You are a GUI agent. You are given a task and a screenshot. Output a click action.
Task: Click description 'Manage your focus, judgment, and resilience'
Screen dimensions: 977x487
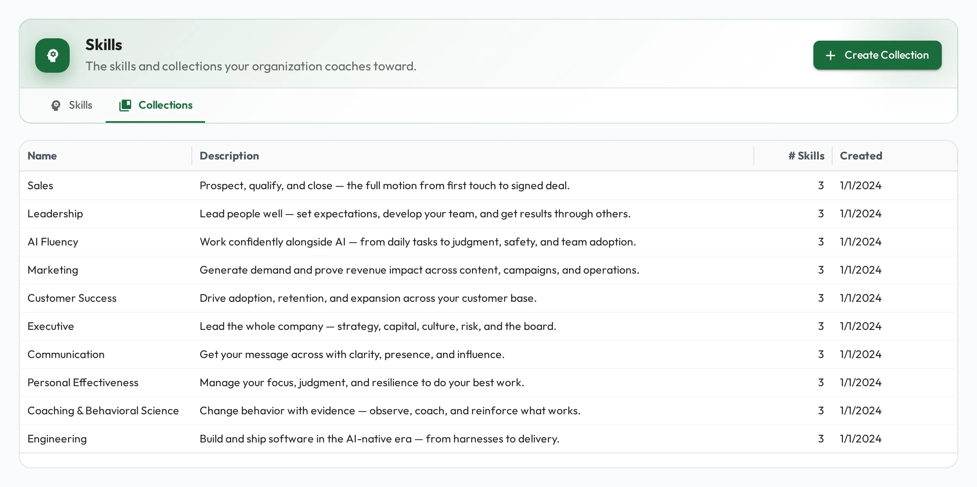click(362, 382)
